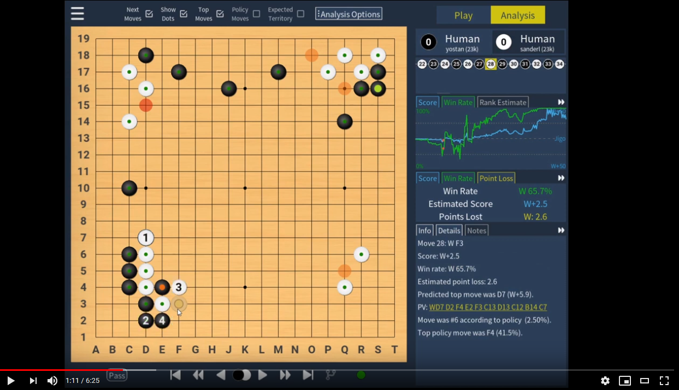Viewport: 679px width, 390px height.
Task: Toggle the Win Rate line in the graph
Action: (x=458, y=102)
